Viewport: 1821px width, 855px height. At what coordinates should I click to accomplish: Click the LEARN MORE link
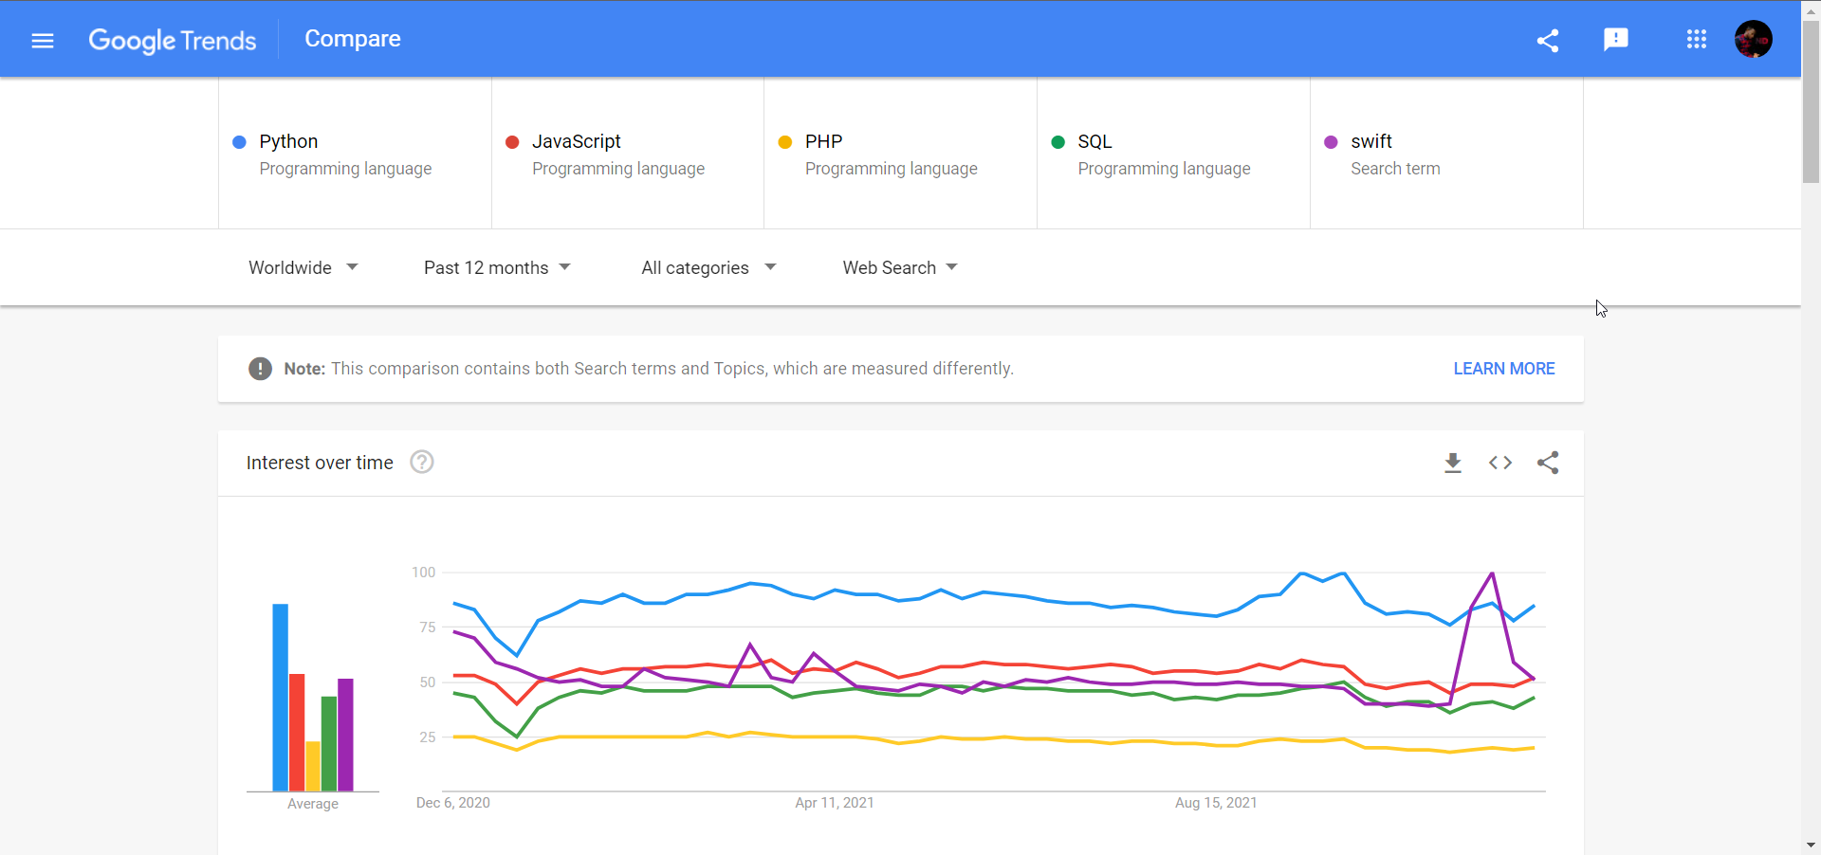pos(1504,369)
